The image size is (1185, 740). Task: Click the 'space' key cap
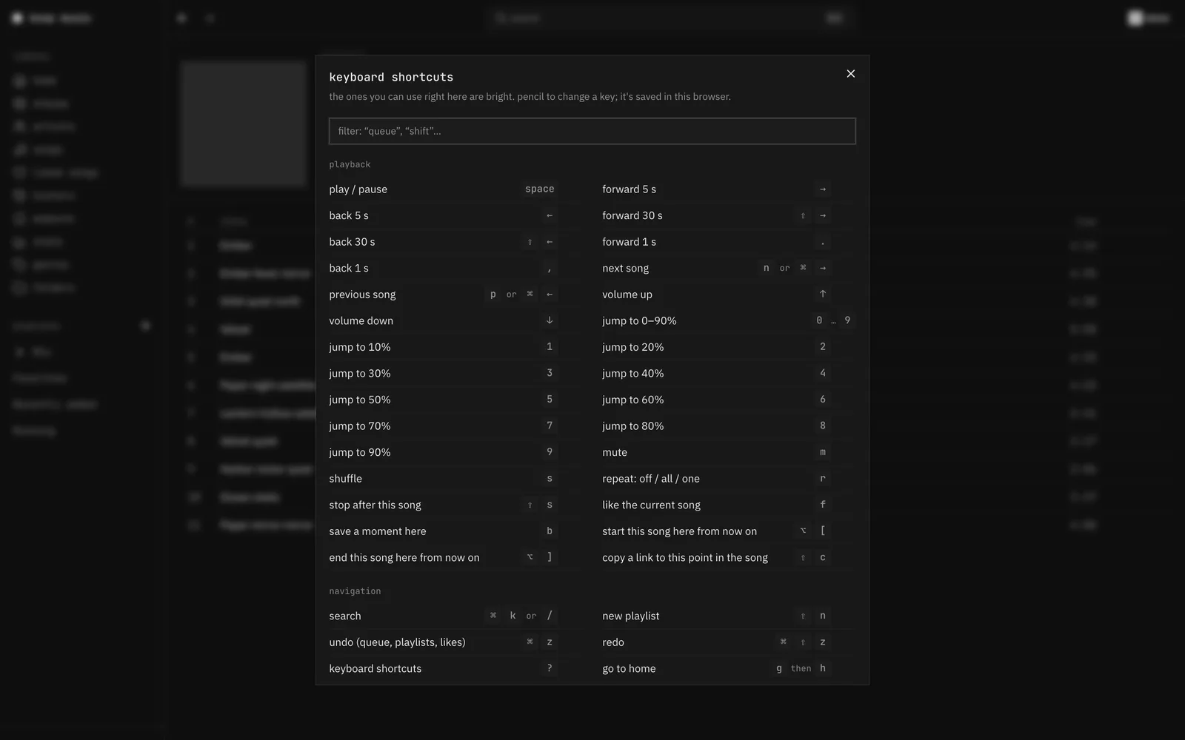point(540,189)
